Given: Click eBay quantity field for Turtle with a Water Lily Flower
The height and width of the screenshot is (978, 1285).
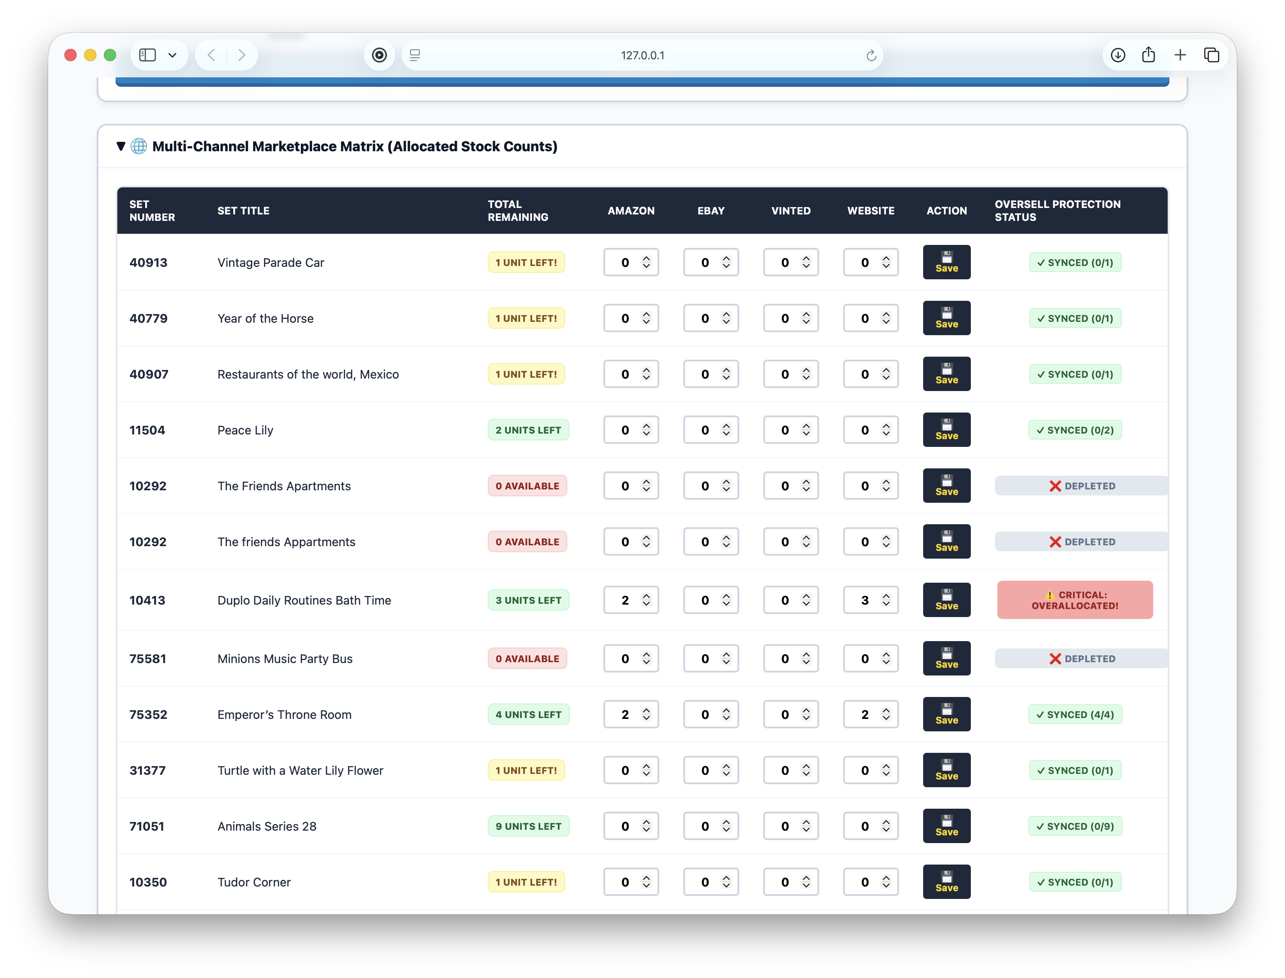Looking at the screenshot, I should [711, 771].
